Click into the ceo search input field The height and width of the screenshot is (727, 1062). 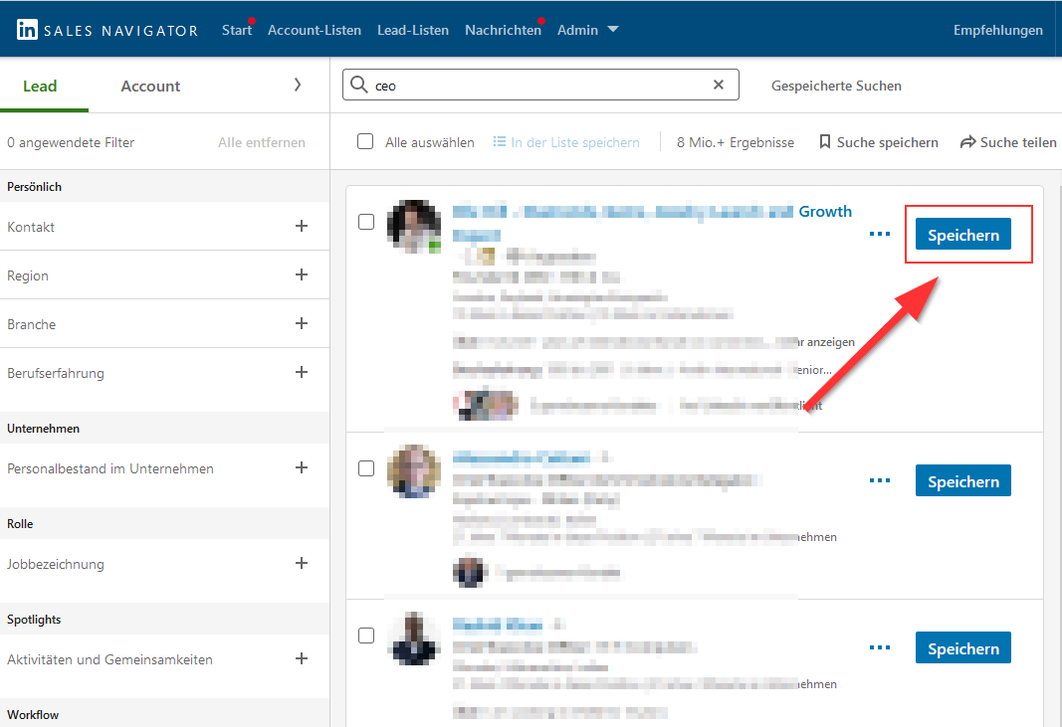point(537,86)
